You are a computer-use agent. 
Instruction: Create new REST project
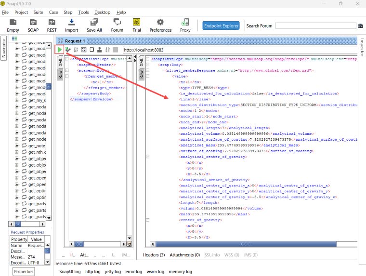[x=52, y=26]
